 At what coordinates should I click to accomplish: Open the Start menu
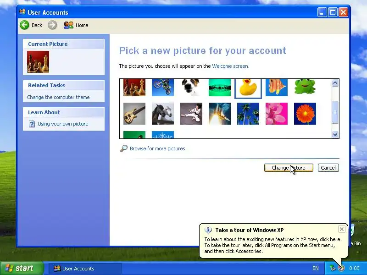[x=22, y=268]
